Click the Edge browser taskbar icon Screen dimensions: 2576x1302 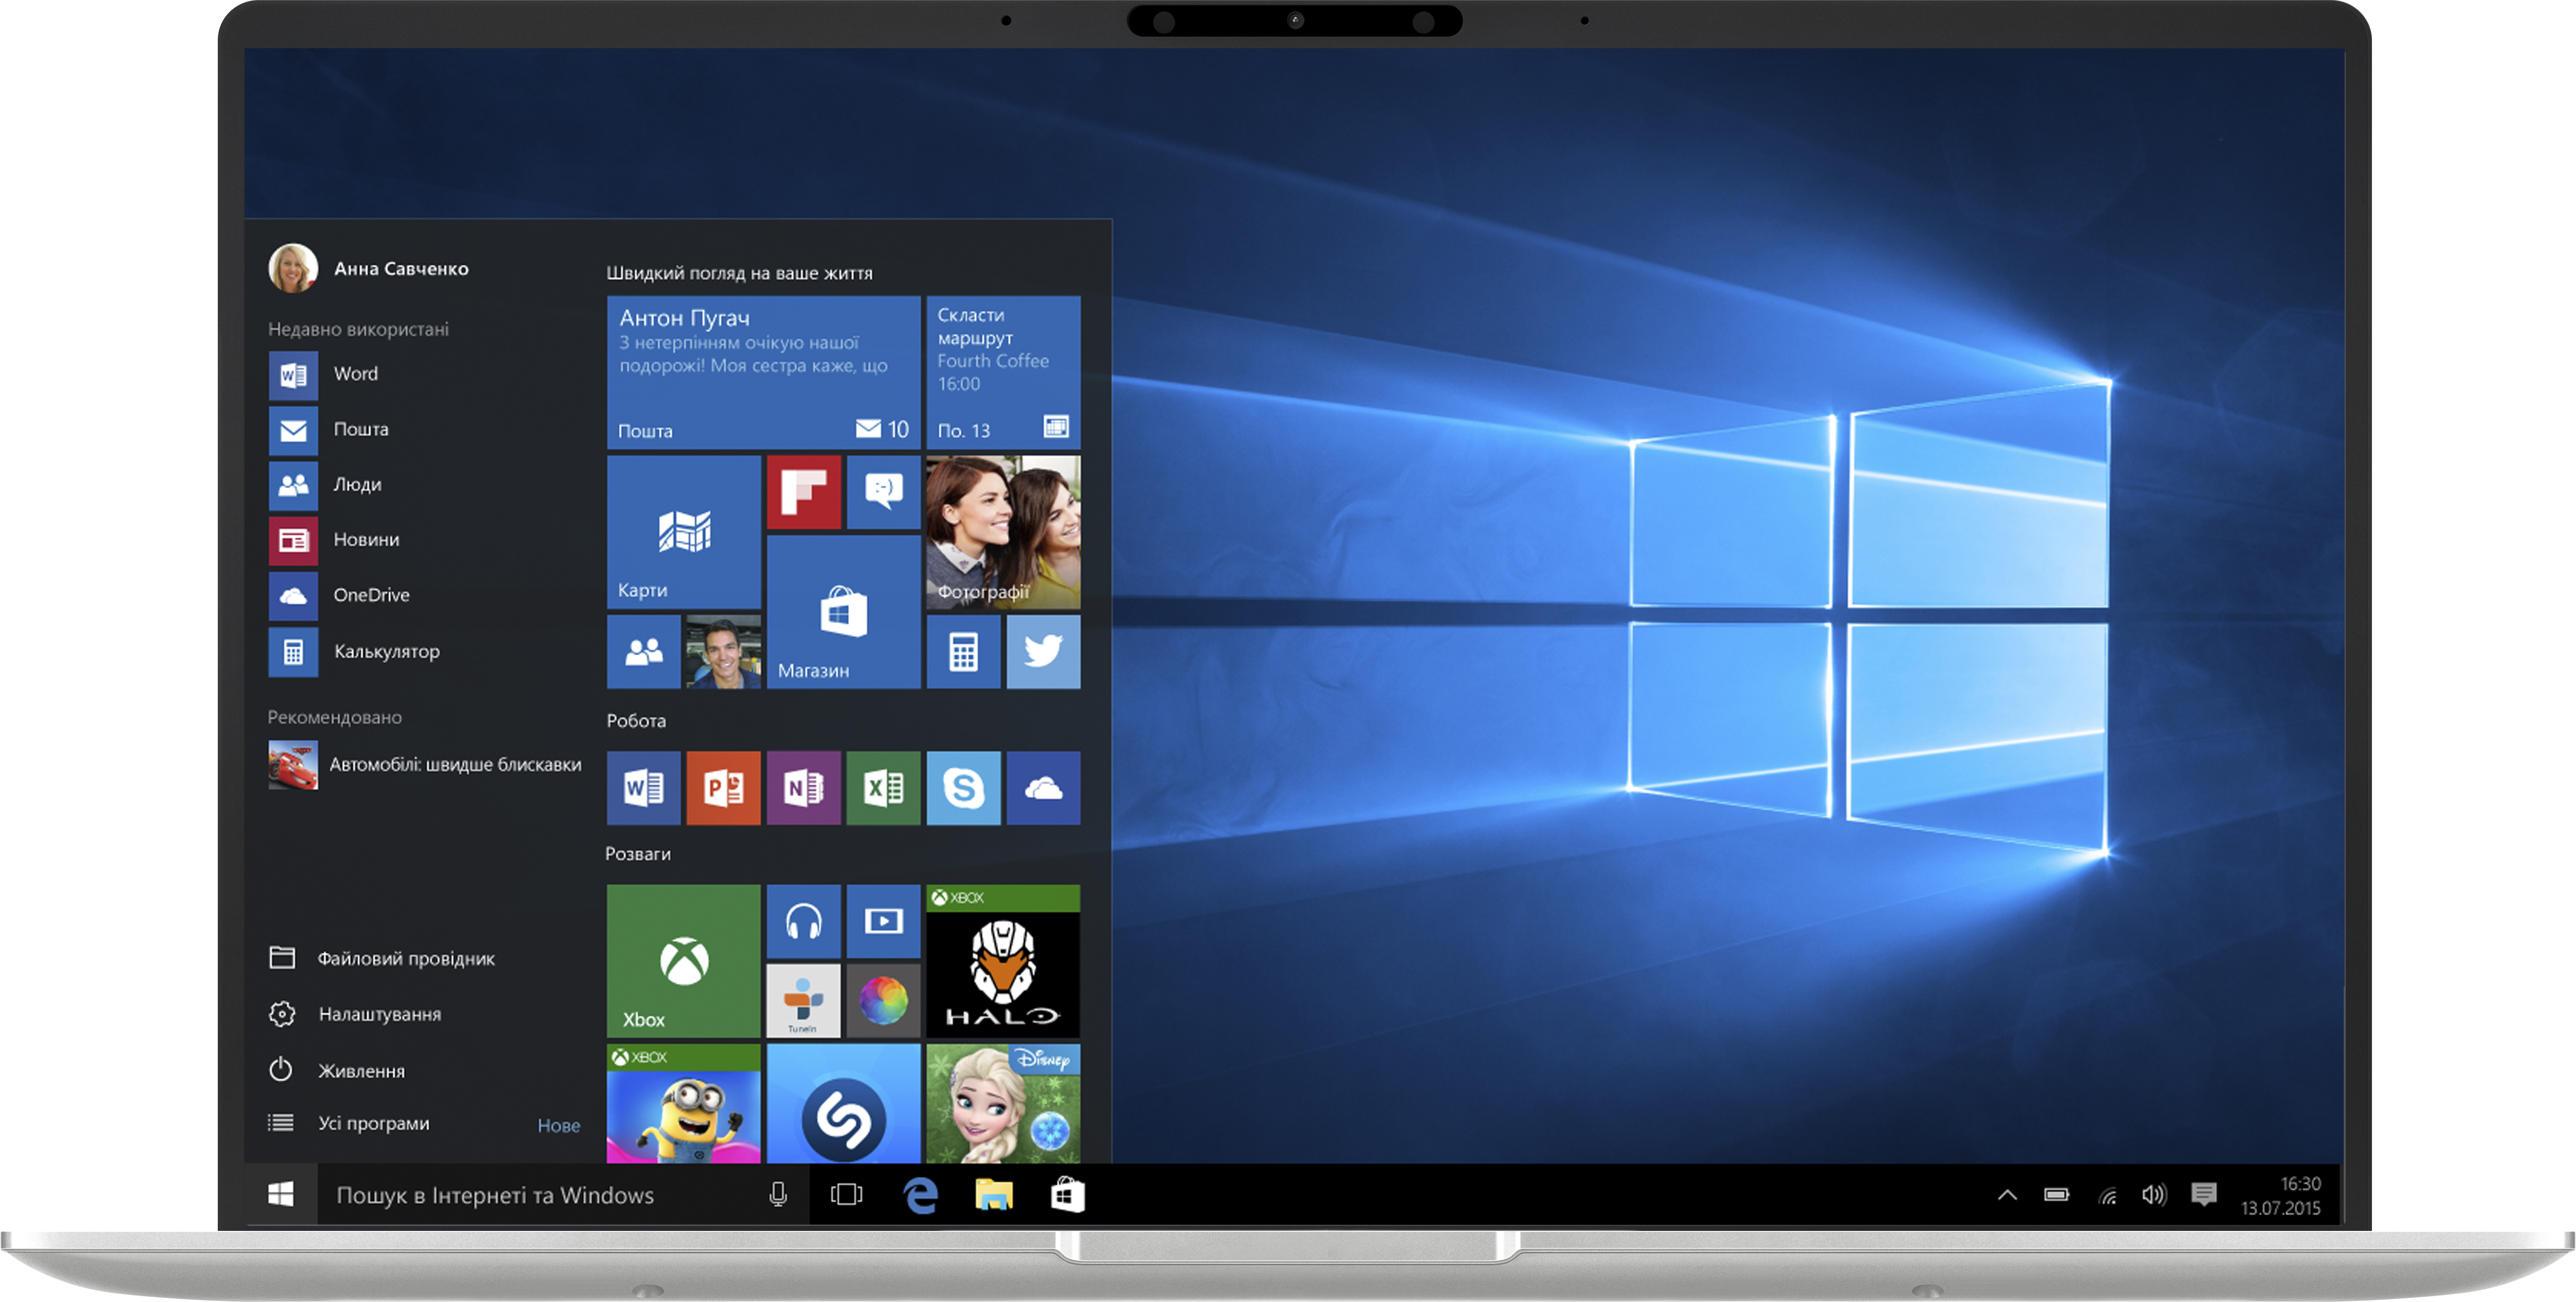pyautogui.click(x=920, y=1195)
